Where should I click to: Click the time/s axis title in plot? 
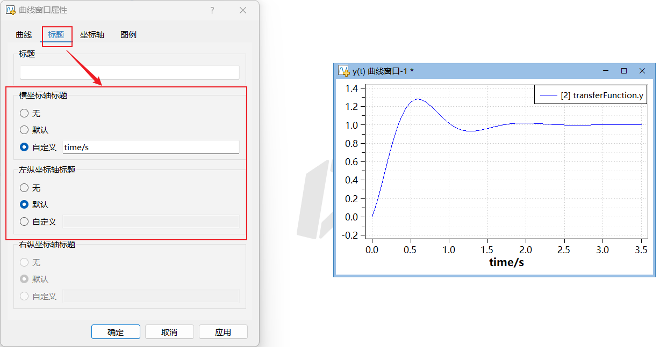click(506, 262)
